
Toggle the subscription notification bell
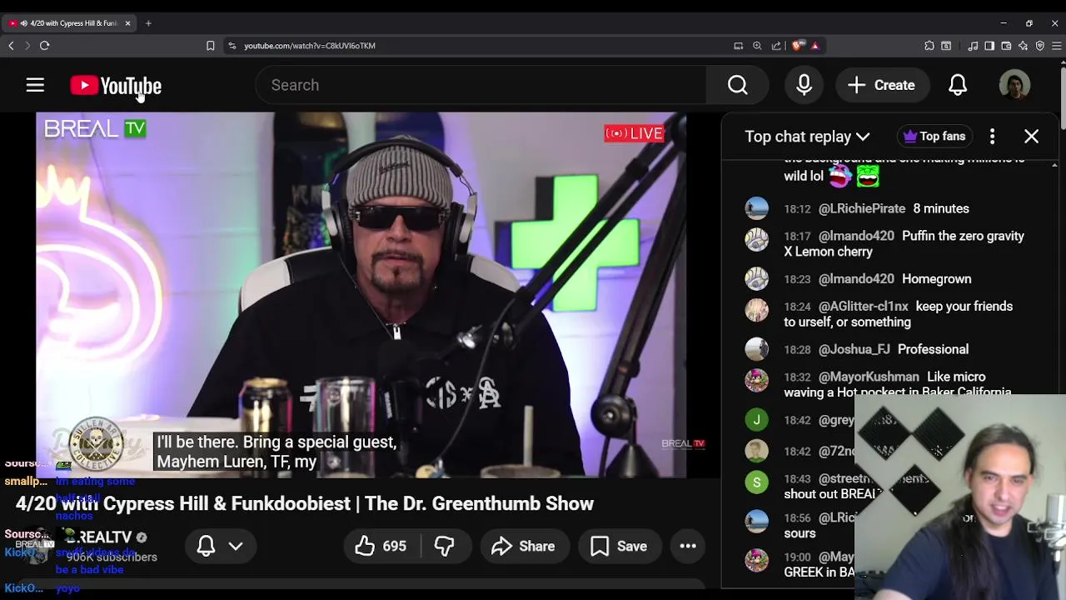[x=206, y=547]
